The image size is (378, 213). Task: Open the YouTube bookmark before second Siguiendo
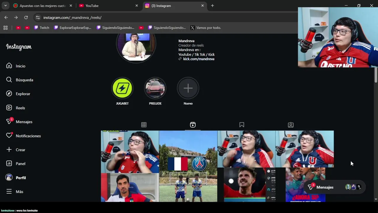click(141, 28)
